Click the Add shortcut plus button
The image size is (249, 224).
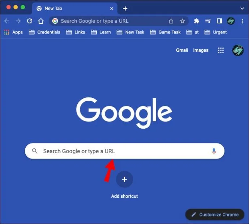click(125, 179)
